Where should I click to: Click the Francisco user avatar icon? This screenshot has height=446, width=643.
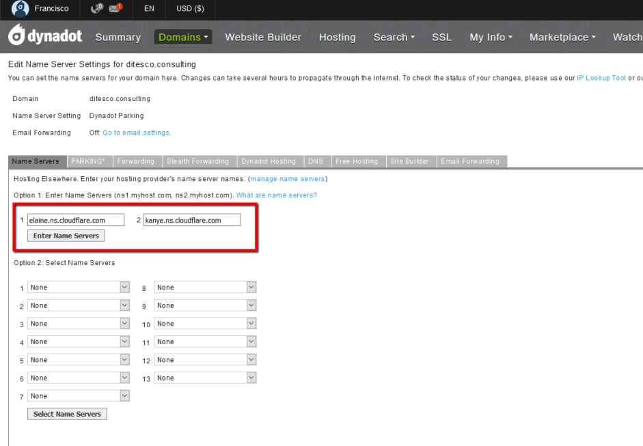tap(20, 9)
